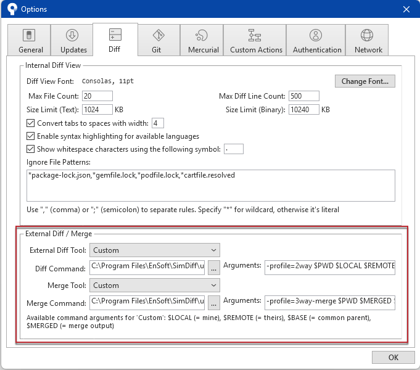The image size is (420, 370).
Task: Click the Git diamond icon
Action: click(x=159, y=35)
